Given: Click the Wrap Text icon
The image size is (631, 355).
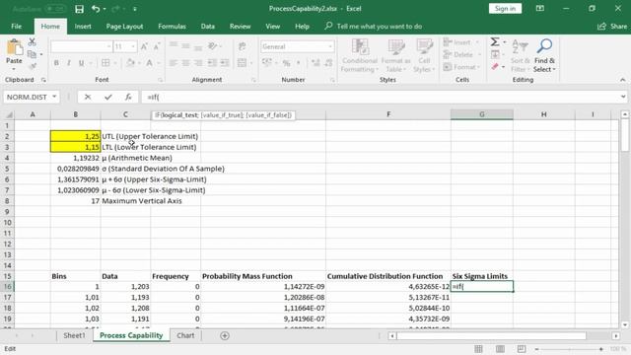Looking at the screenshot, I should [242, 46].
